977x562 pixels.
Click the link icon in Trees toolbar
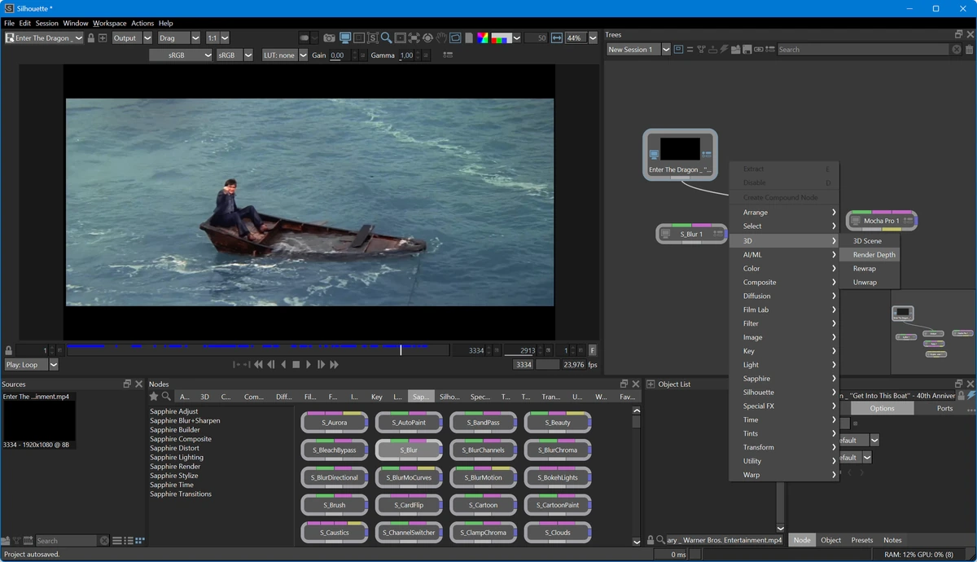click(x=757, y=50)
